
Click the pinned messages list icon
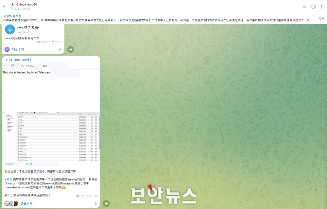[321, 18]
